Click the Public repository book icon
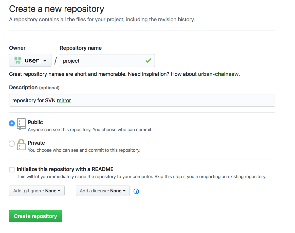The width and height of the screenshot is (295, 233). 21,124
